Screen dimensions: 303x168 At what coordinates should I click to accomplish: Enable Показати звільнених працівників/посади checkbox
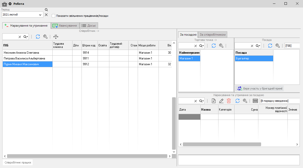[53, 16]
